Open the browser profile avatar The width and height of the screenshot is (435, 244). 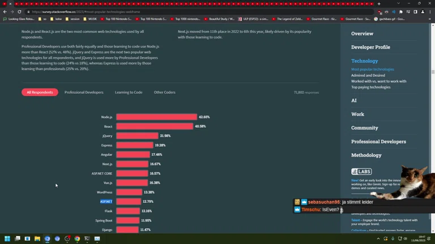point(423,11)
